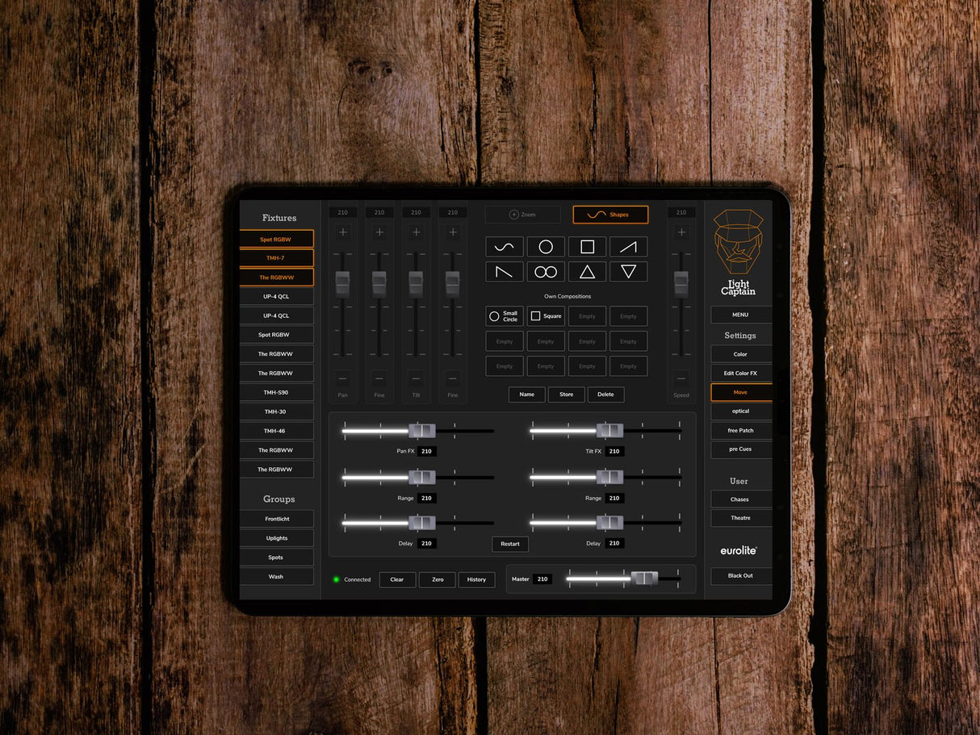Screen dimensions: 980x735
Task: Choose the circle movement shape
Action: click(x=546, y=247)
